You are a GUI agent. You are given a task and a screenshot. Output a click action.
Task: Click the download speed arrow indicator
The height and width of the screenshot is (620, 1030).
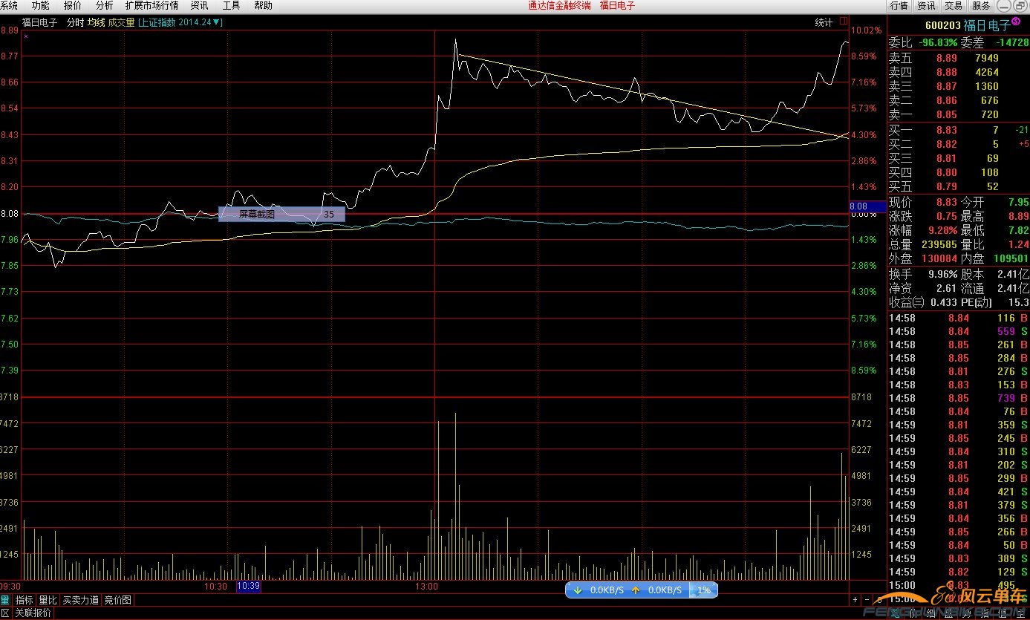[x=577, y=590]
